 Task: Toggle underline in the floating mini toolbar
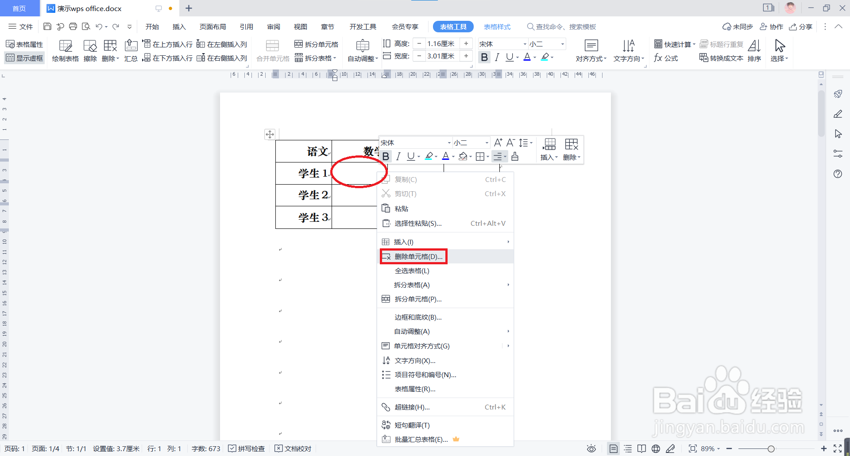point(410,156)
